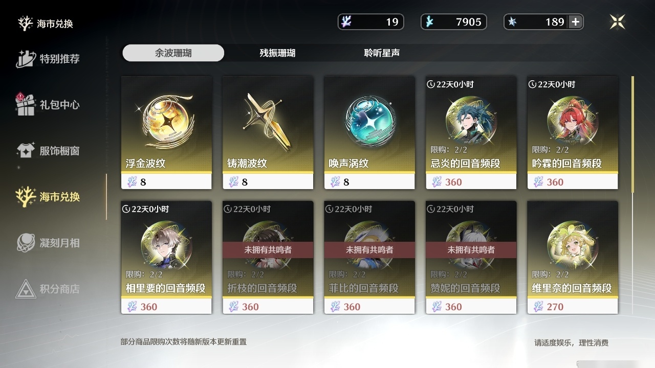Select the 海市兑换 coral icon in sidebar

[26, 197]
